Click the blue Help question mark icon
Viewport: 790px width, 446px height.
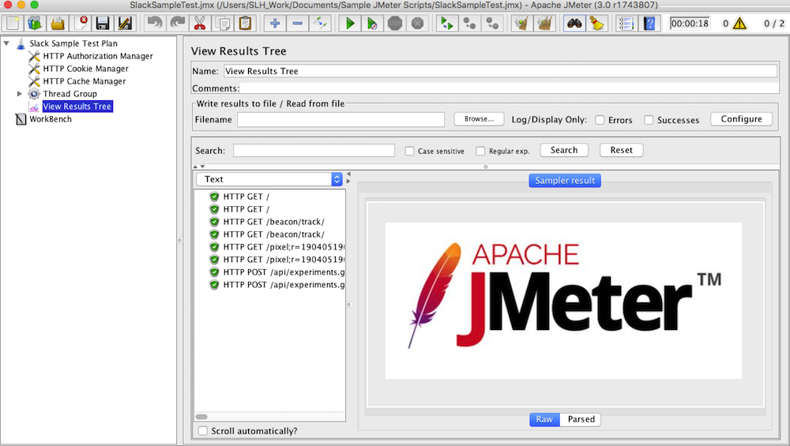(649, 23)
